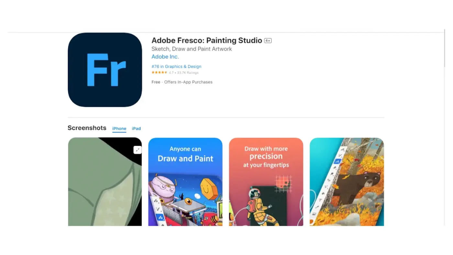Open the green sketch screenshot thumbnail
This screenshot has height=255, width=453.
click(105, 182)
